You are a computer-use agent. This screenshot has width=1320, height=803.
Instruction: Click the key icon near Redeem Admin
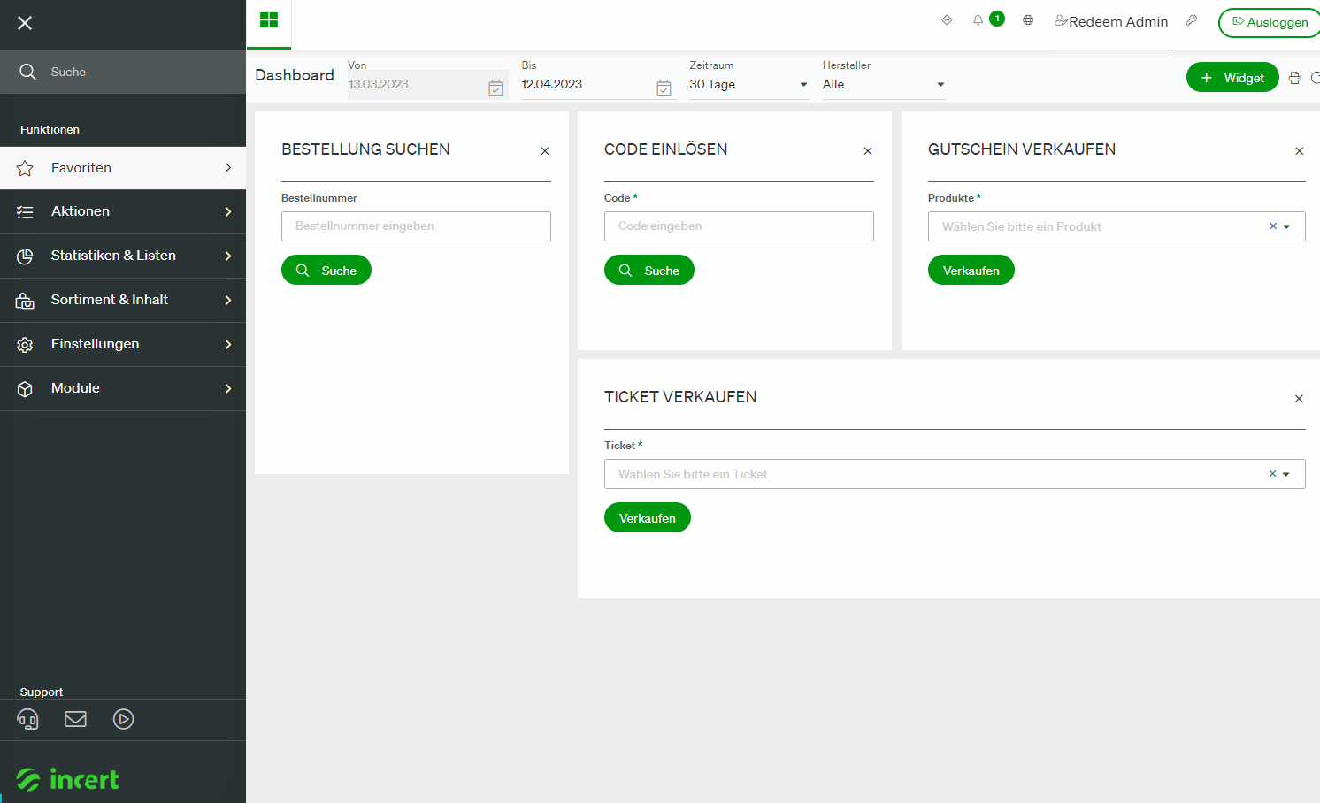pyautogui.click(x=1192, y=20)
